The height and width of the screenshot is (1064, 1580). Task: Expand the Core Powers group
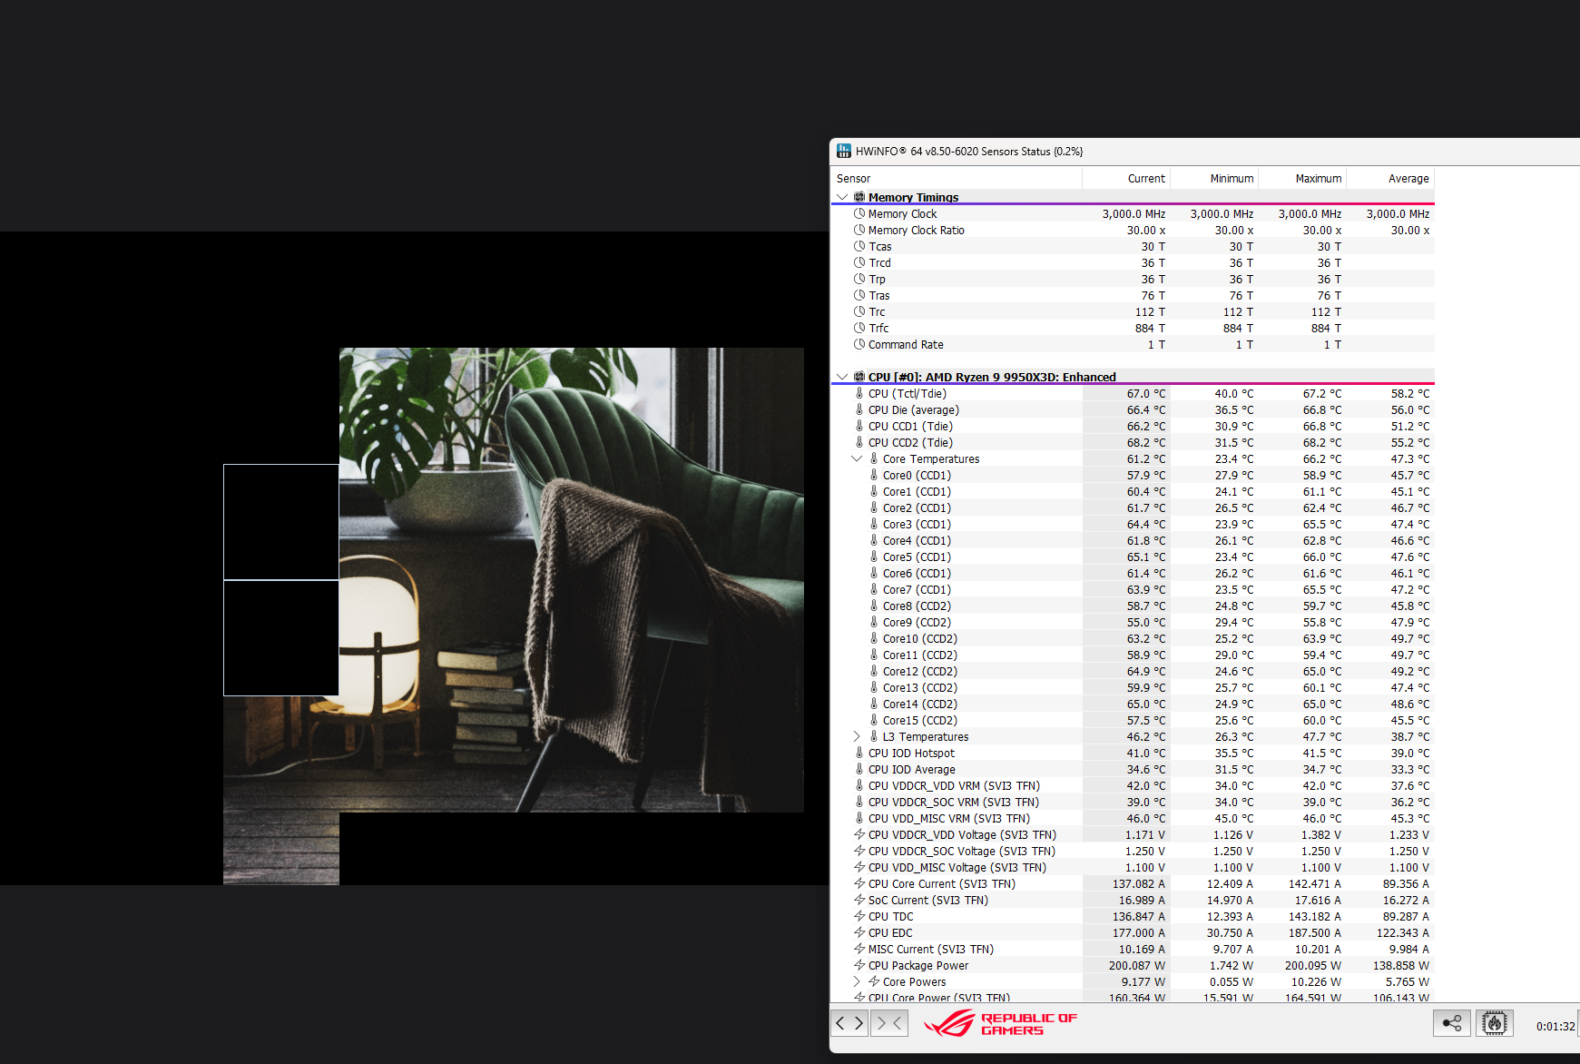pyautogui.click(x=857, y=981)
